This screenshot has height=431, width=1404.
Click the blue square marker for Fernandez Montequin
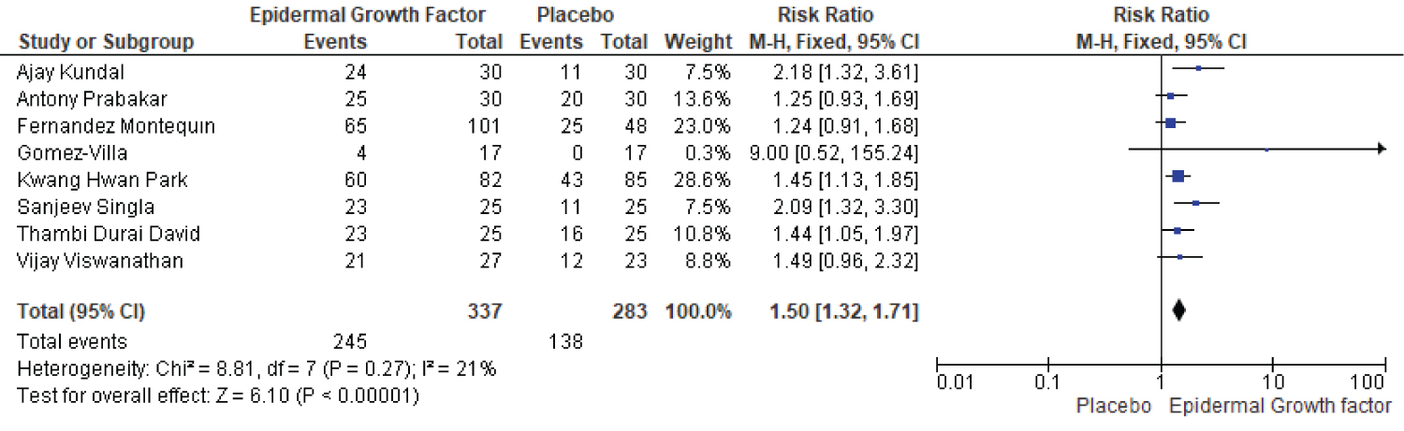pyautogui.click(x=1171, y=122)
